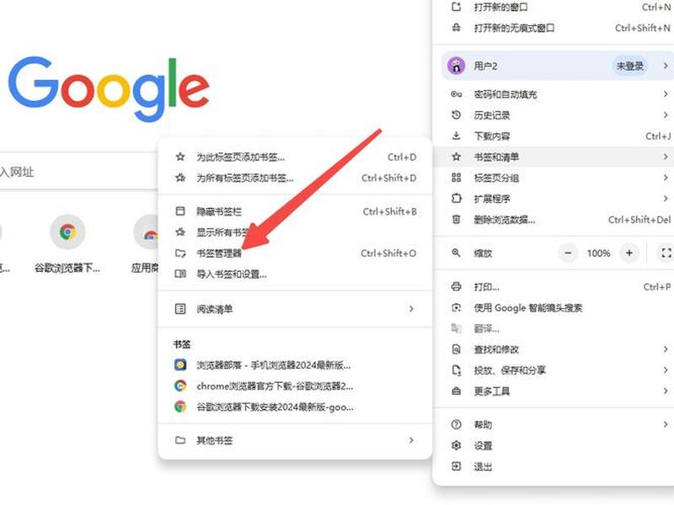Click the magnifier icon beside 缩放

coord(456,253)
